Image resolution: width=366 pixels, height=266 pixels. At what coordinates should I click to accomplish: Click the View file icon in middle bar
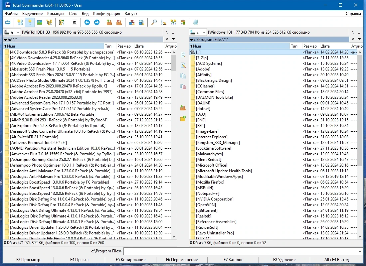pos(183,55)
